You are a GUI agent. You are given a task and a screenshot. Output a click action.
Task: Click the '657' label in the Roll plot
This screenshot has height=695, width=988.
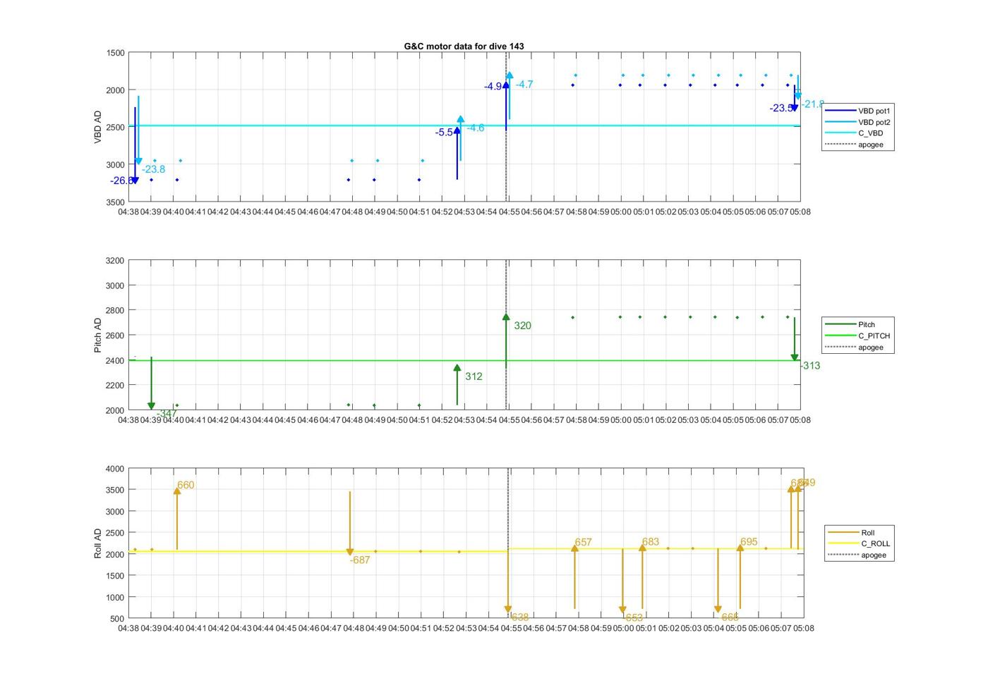click(x=583, y=543)
